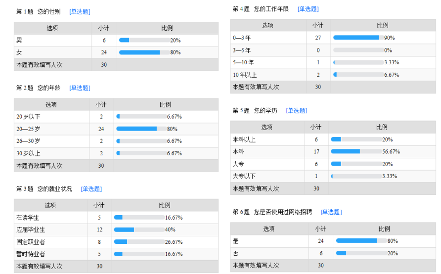Click the 男 option row
Image resolution: width=441 pixels, height=274 pixels.
[x=116, y=40]
